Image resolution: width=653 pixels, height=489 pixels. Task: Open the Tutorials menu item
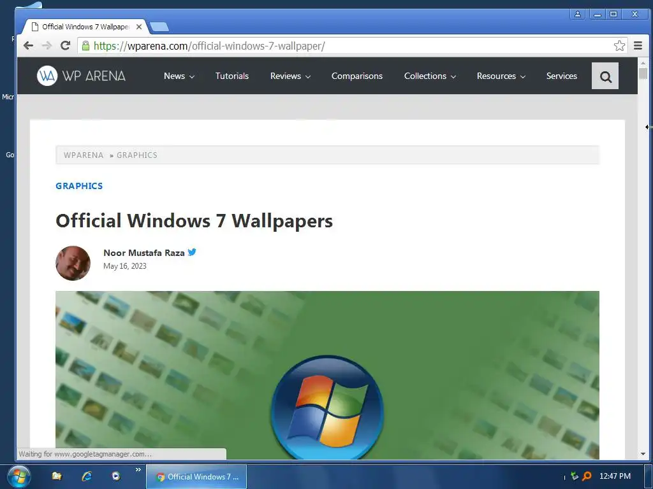tap(232, 76)
